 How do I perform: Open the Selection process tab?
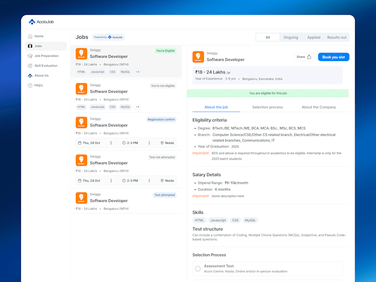267,107
